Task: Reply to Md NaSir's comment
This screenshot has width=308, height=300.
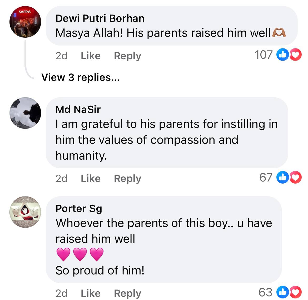Action: (x=127, y=178)
